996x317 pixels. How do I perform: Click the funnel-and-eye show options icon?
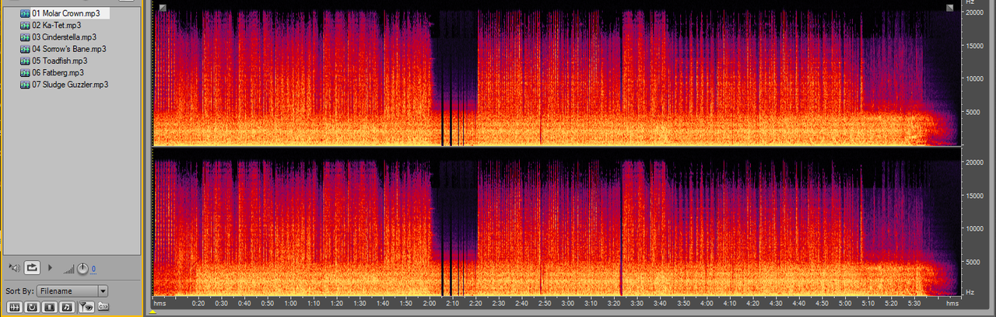(86, 307)
